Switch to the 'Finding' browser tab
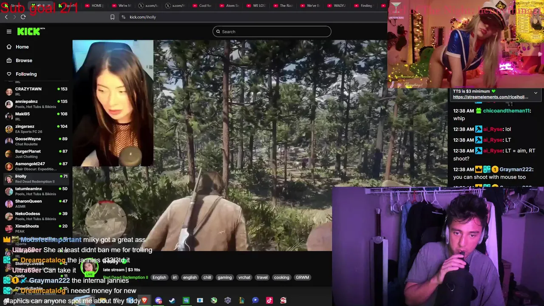This screenshot has height=306, width=544. pyautogui.click(x=363, y=6)
